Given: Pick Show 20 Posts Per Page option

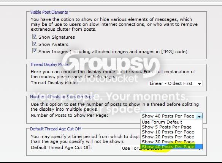Looking at the screenshot, I should pyautogui.click(x=171, y=137).
